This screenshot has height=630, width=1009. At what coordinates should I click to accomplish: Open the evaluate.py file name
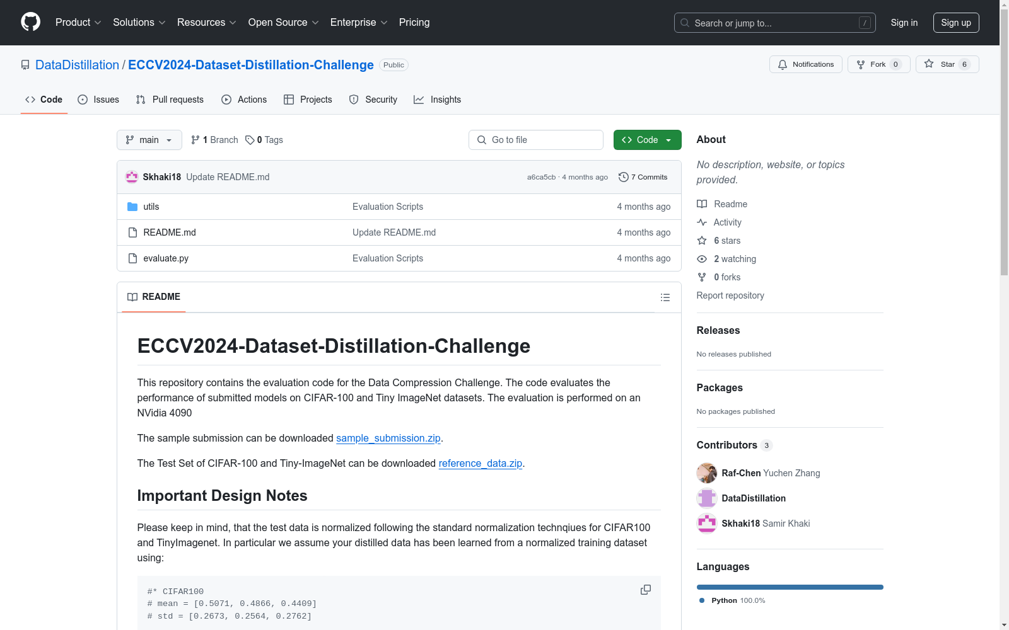pos(166,258)
